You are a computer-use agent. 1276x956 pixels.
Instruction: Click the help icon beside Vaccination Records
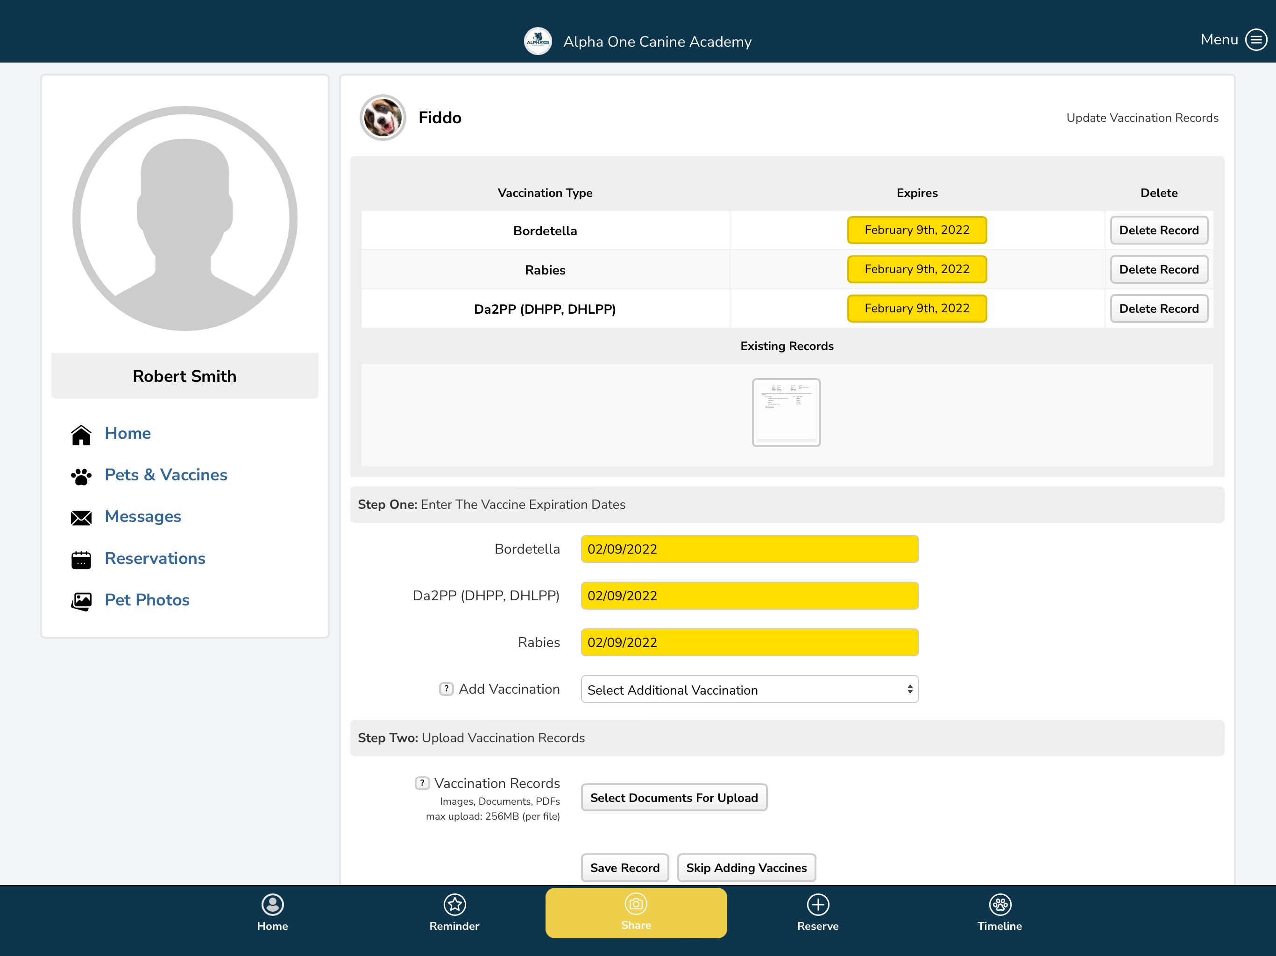point(422,783)
